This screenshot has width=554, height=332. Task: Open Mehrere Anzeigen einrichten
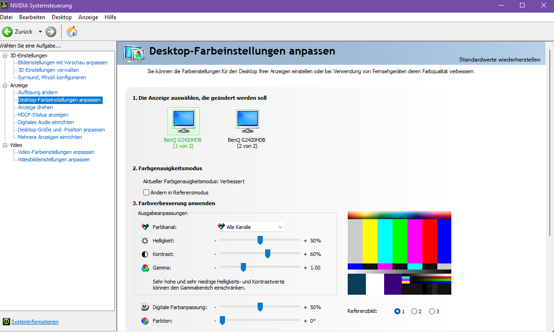coord(50,137)
